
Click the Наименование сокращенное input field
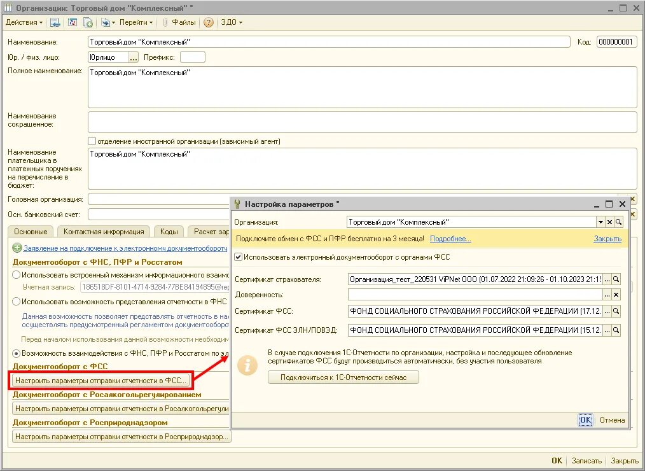point(363,122)
